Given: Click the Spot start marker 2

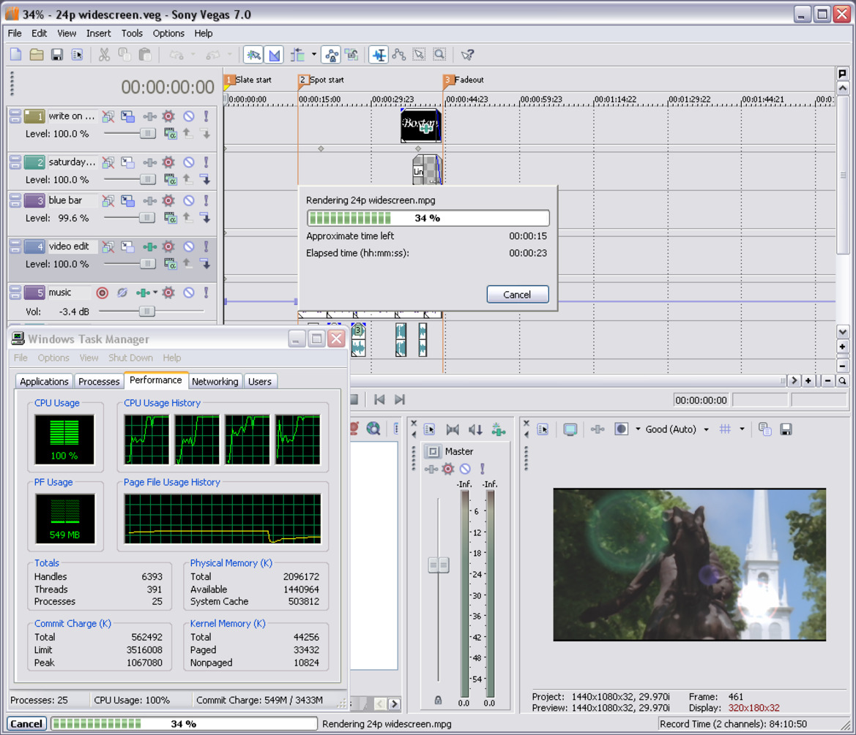Looking at the screenshot, I should click(x=303, y=80).
